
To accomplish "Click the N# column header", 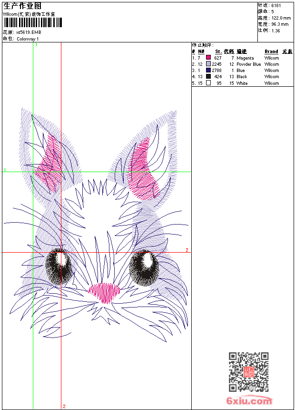I will pyautogui.click(x=201, y=51).
